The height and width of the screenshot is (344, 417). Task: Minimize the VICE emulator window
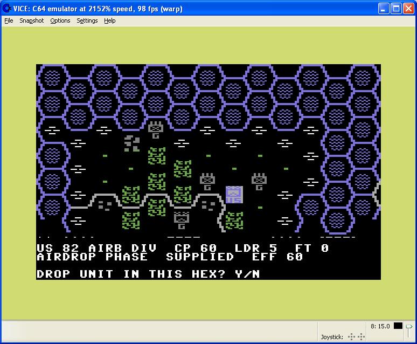(383, 9)
